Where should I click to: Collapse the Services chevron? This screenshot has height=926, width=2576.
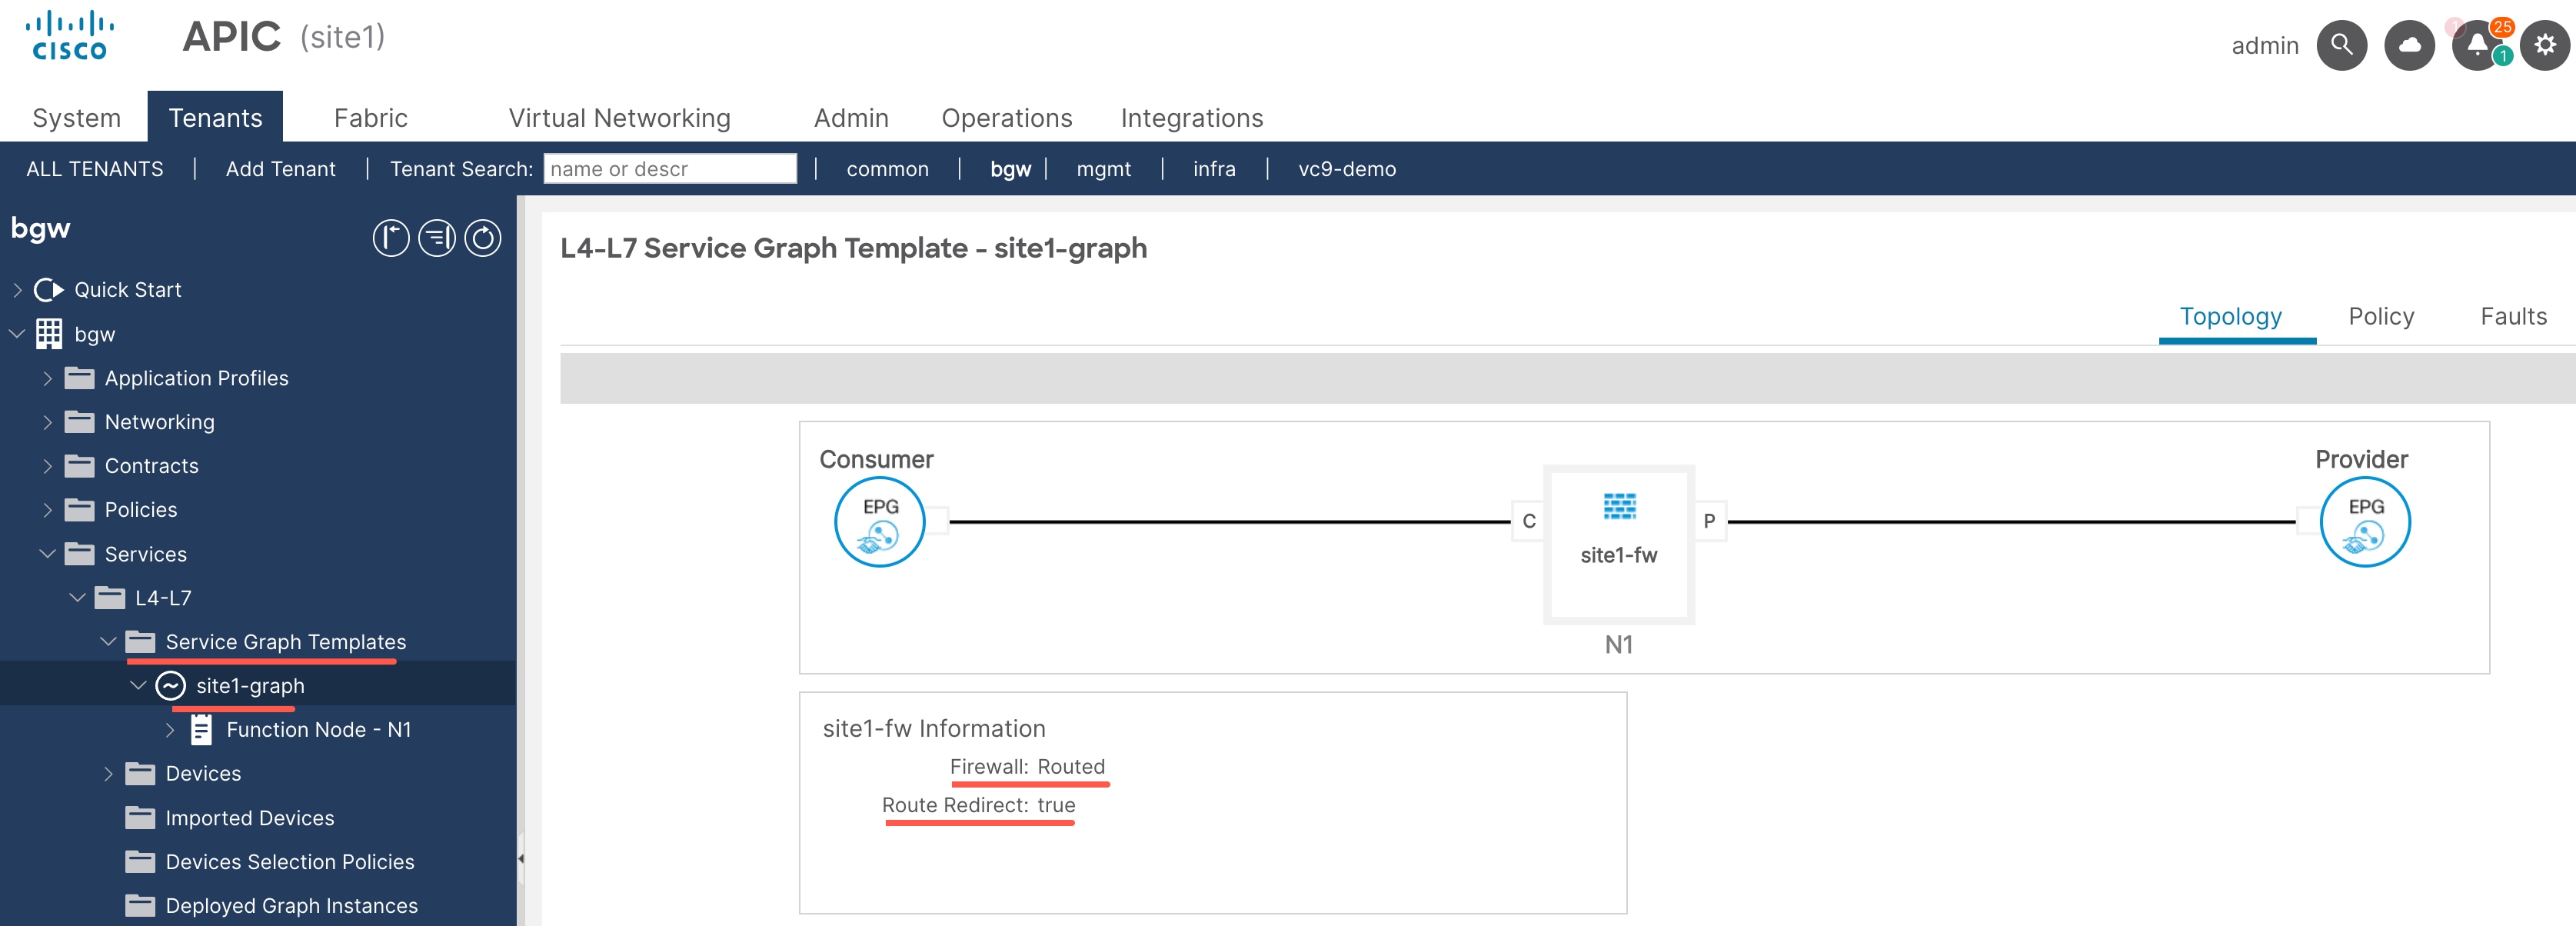coord(47,554)
